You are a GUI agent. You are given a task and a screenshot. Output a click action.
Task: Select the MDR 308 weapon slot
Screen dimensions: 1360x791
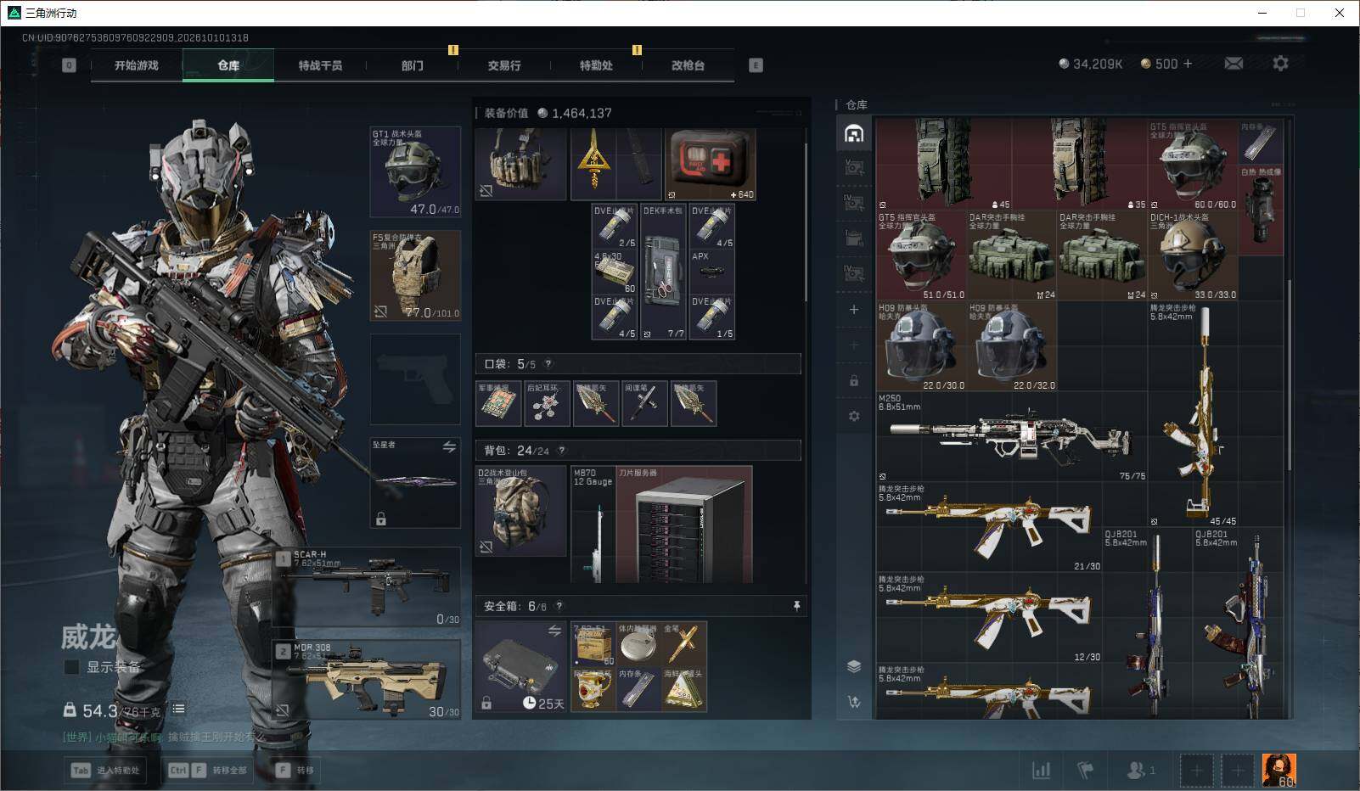click(x=368, y=679)
